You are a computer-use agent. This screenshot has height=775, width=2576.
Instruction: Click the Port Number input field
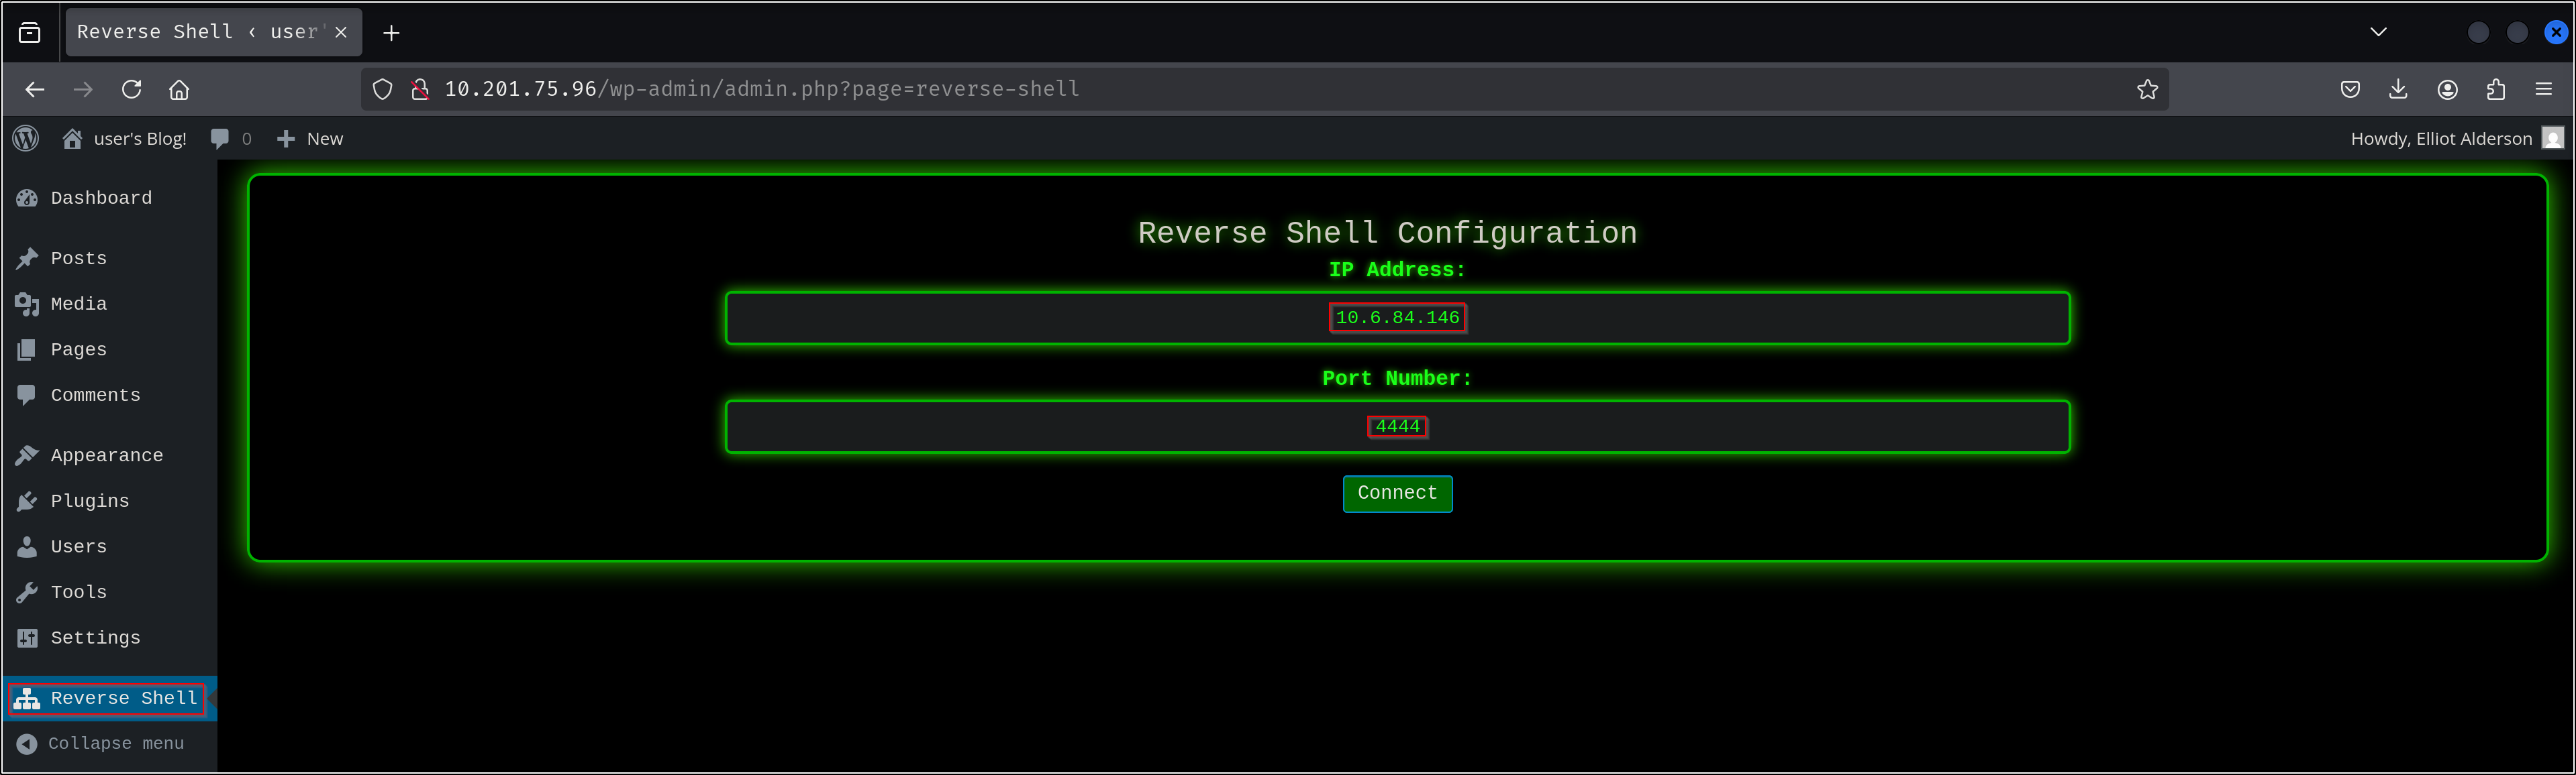point(1396,428)
